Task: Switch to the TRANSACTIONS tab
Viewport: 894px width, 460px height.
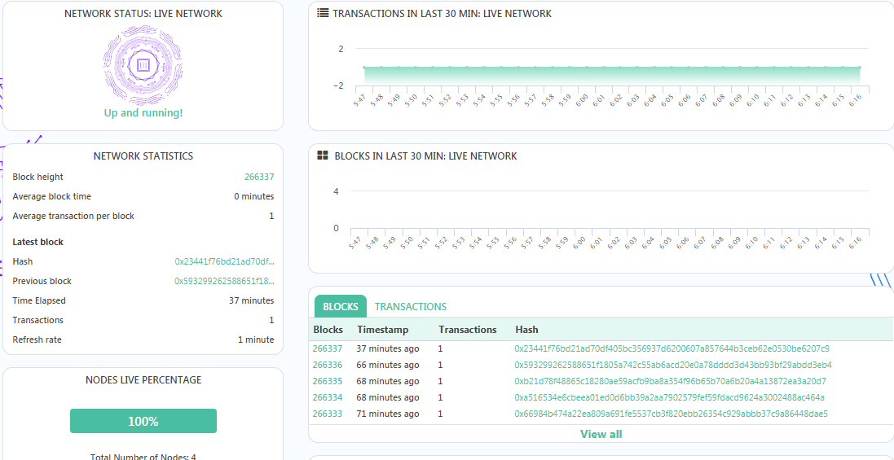Action: 411,306
